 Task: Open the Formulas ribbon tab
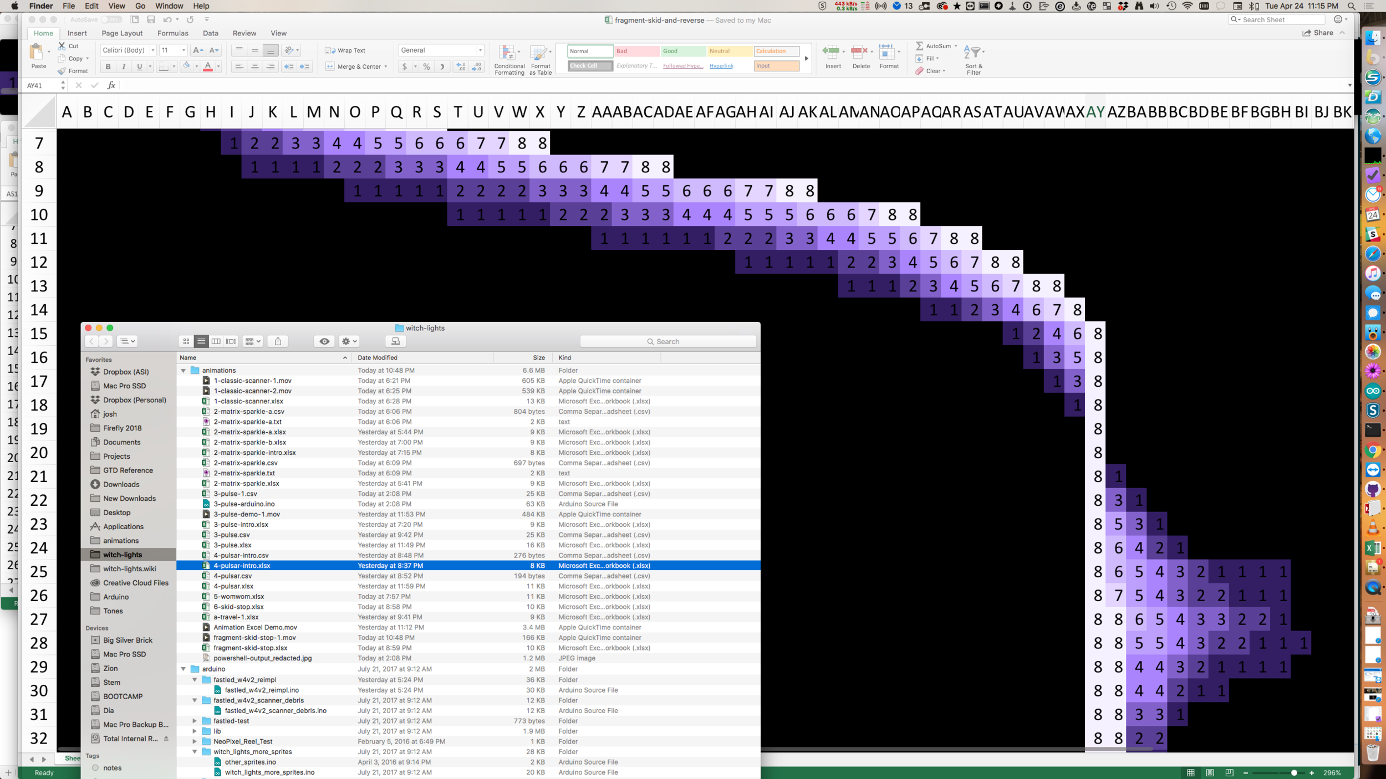173,33
